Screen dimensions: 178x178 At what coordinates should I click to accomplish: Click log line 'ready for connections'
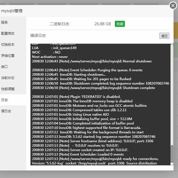tap(95, 159)
